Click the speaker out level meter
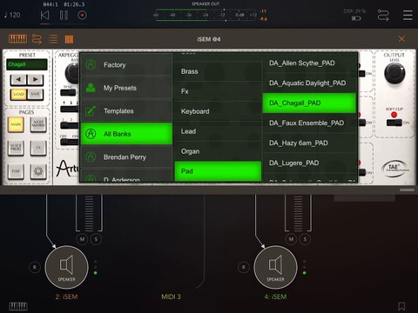Image resolution: width=418 pixels, height=313 pixels. point(206,15)
